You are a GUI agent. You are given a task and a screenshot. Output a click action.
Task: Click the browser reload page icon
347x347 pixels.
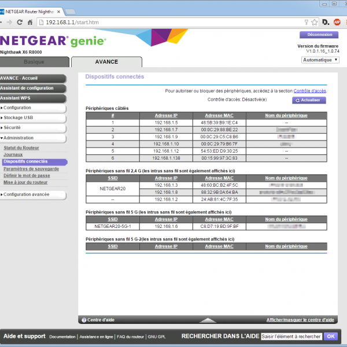tap(20, 22)
